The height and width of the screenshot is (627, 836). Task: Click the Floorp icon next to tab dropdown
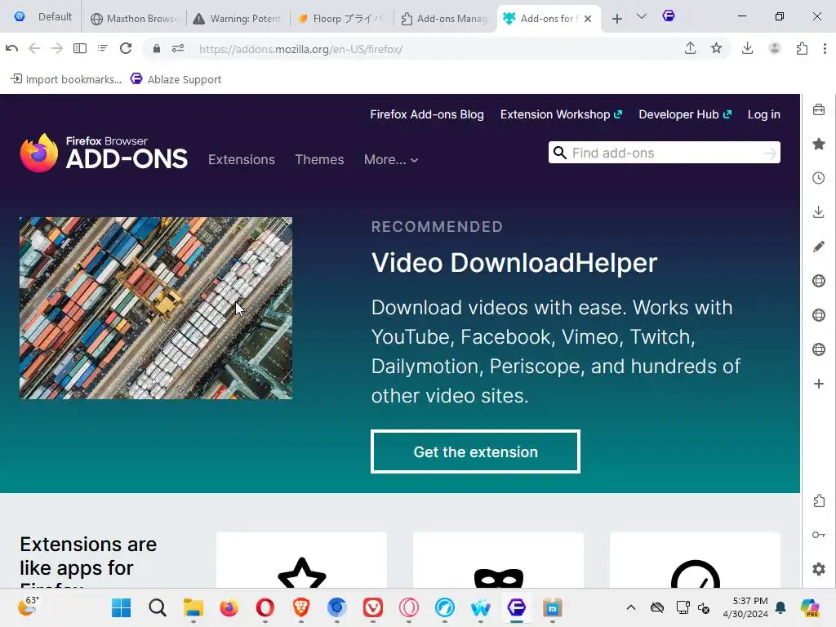pos(669,16)
